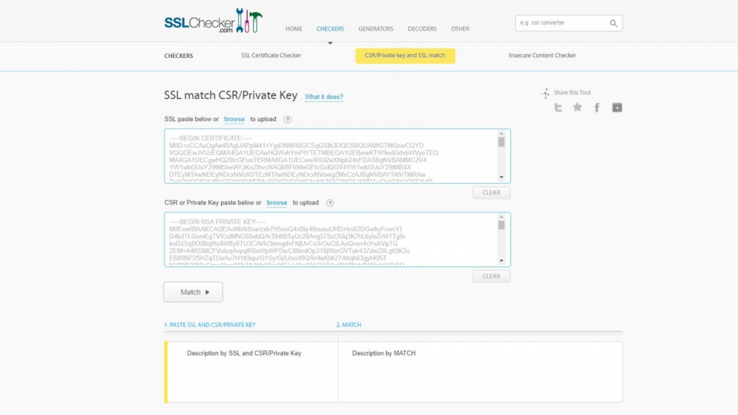Focus the ssl converter search field

[561, 23]
